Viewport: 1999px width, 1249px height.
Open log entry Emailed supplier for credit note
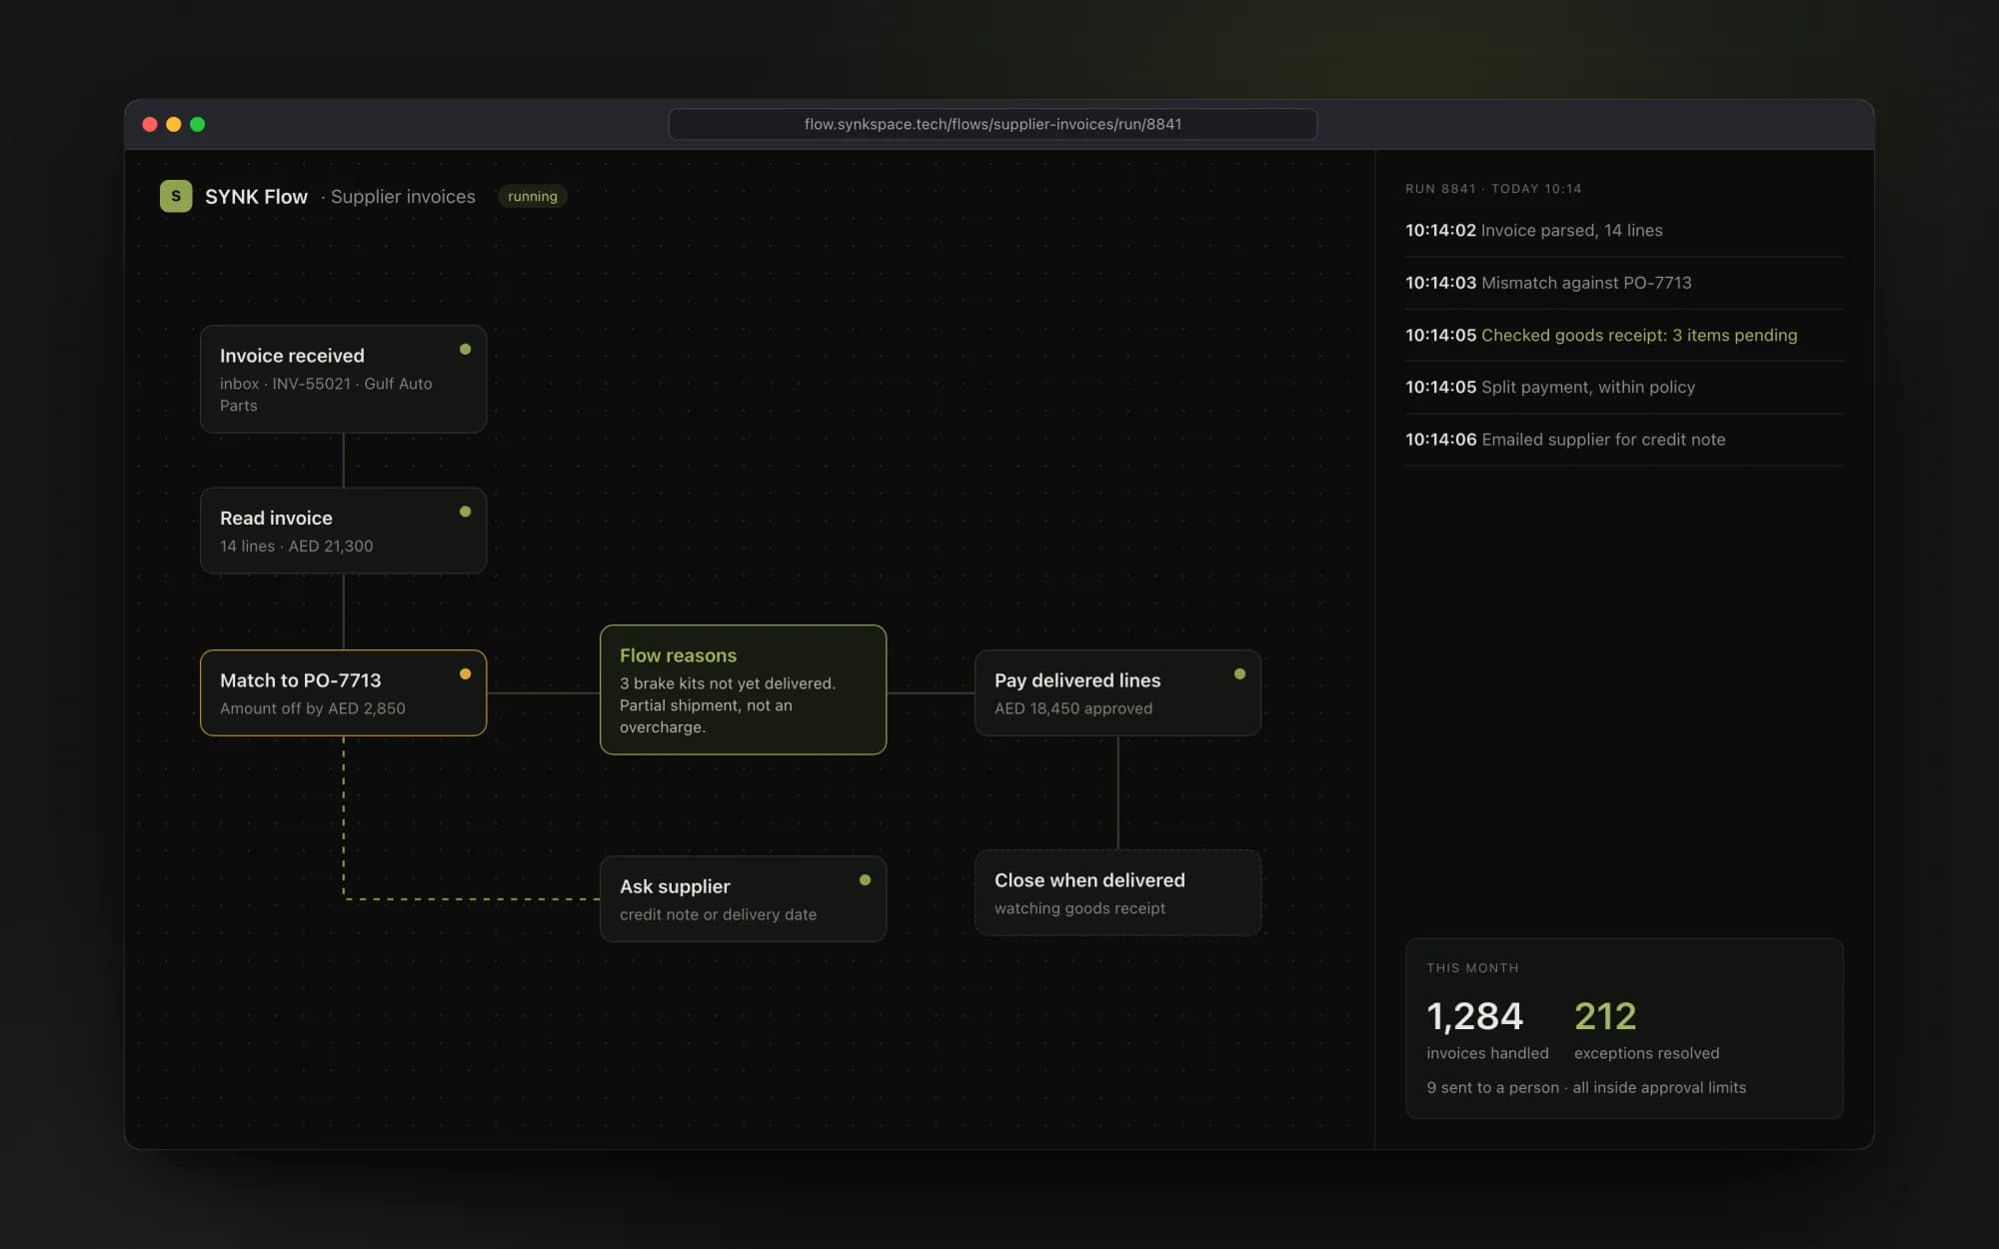point(1624,440)
